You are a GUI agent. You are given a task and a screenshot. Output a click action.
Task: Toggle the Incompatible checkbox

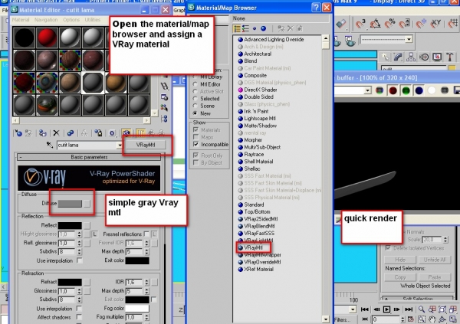coord(196,144)
